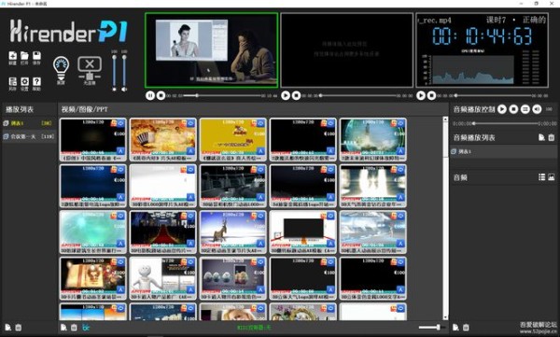Open settings via the gear icon
Image resolution: width=560 pixels, height=337 pixels.
(24, 82)
